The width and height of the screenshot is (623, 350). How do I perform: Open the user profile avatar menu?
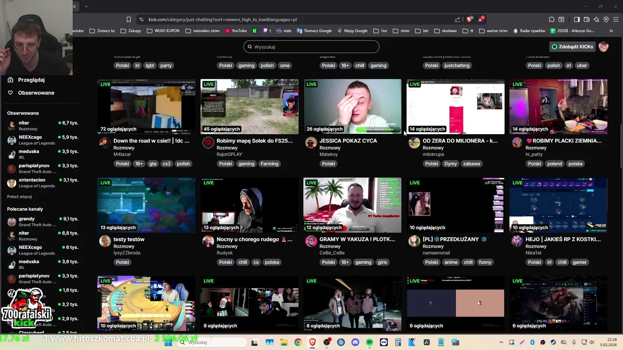[604, 47]
